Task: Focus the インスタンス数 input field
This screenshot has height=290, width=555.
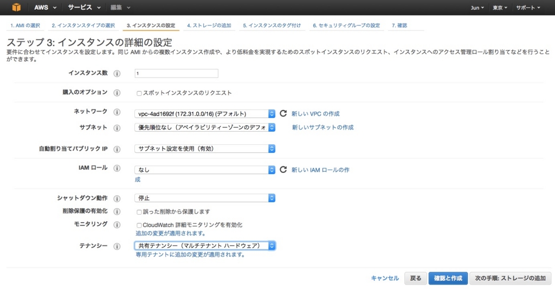Action: pos(176,73)
